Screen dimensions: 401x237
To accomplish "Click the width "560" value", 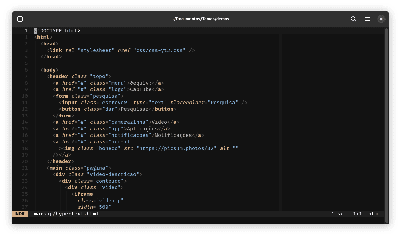I will (x=104, y=207).
